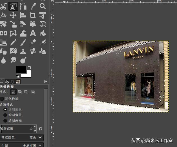Open the 预览颜色 preview color dropdown
Image resolution: width=177 pixels, height=147 pixels.
click(x=22, y=137)
